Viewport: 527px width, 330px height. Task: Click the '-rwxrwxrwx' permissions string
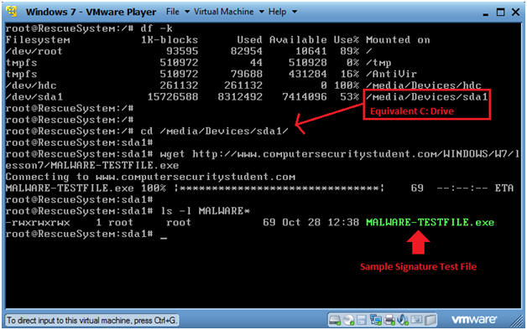tap(37, 222)
